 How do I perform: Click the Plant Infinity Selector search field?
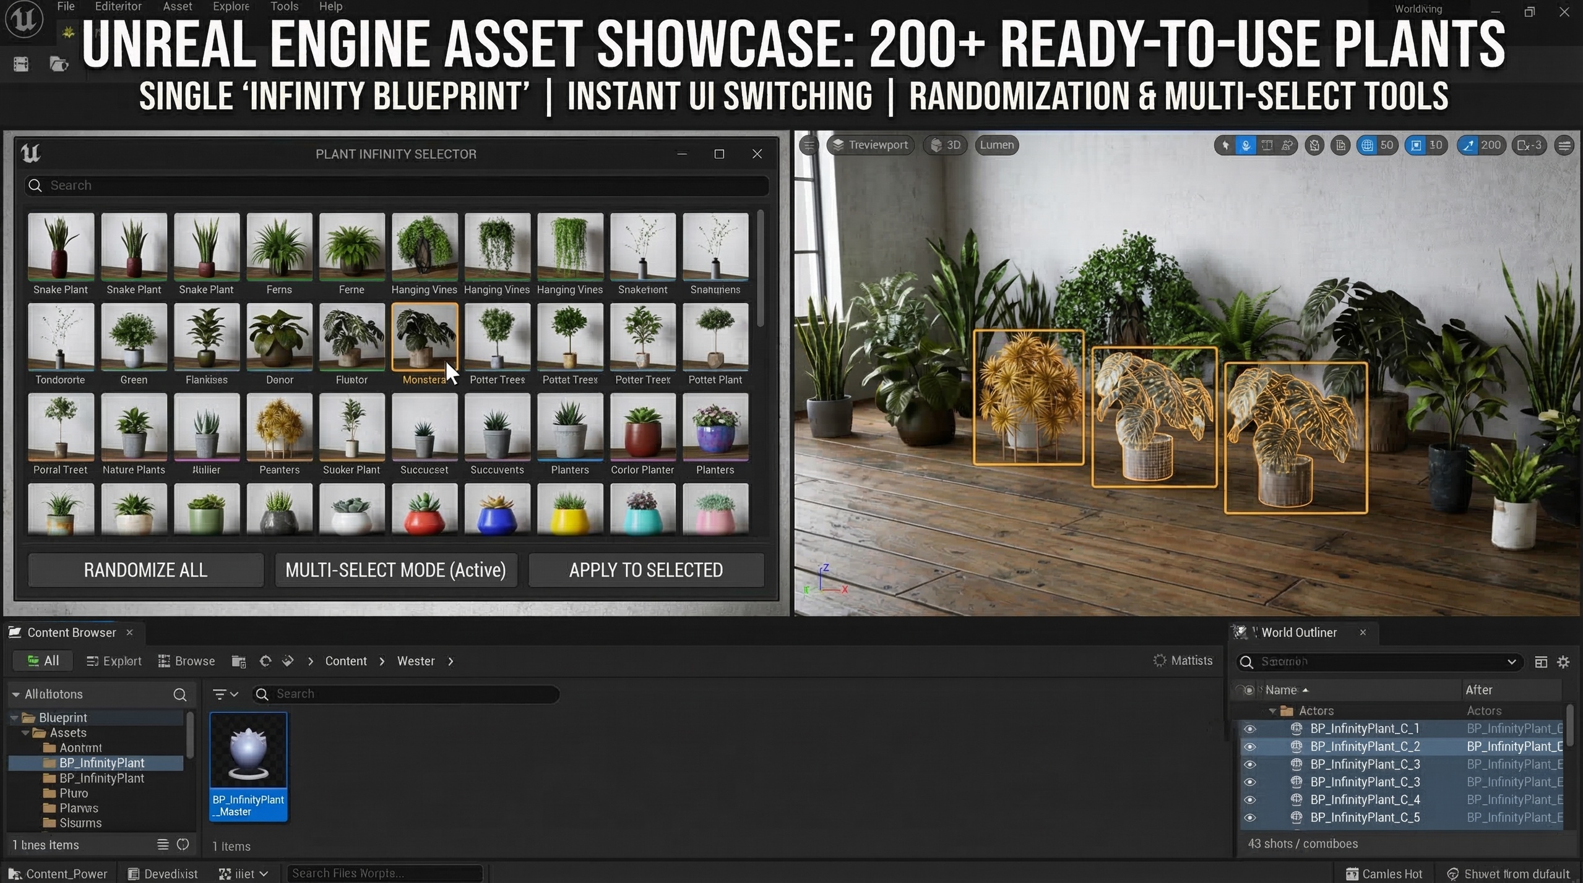[x=397, y=186]
